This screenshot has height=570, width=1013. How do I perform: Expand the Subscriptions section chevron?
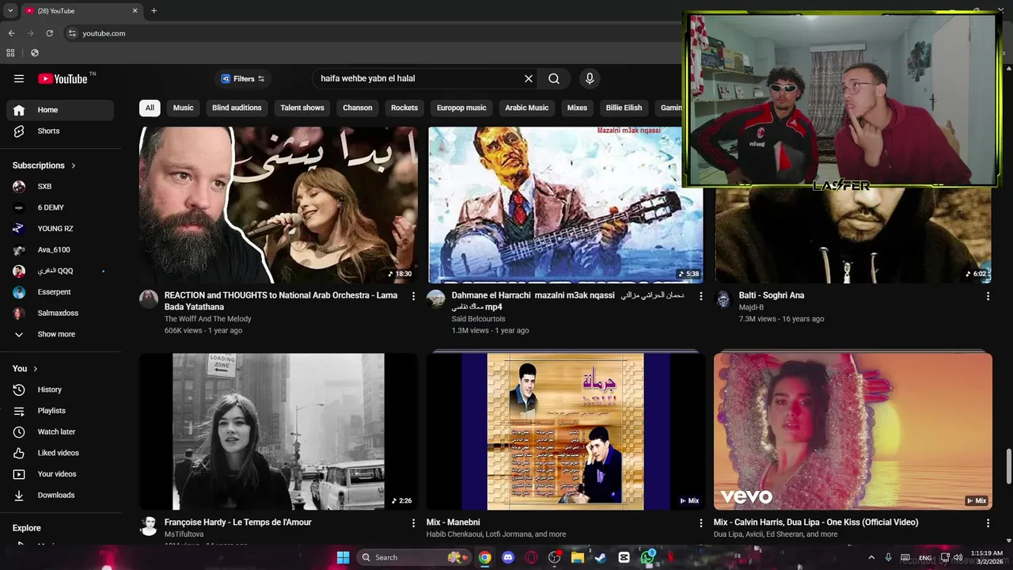[x=74, y=165]
